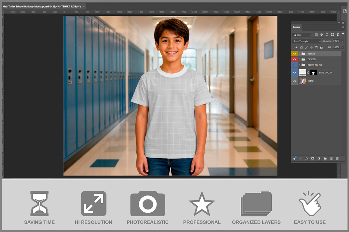The width and height of the screenshot is (349, 232).
Task: Select the BASE COLOR layer mask thumbnail
Action: [x=313, y=72]
